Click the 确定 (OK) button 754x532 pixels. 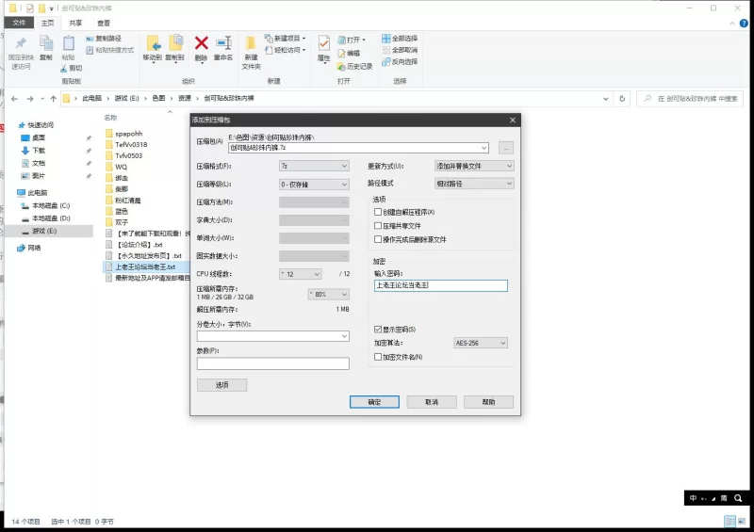(x=374, y=402)
